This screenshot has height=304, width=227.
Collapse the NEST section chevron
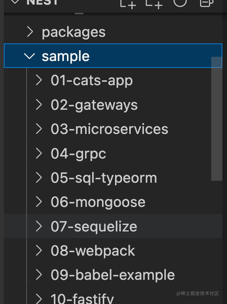click(x=15, y=2)
